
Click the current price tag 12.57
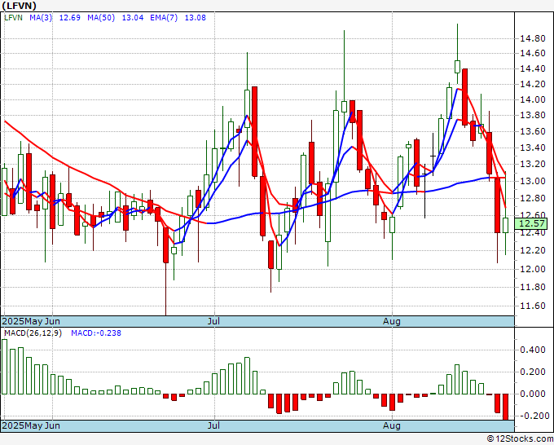pos(531,223)
